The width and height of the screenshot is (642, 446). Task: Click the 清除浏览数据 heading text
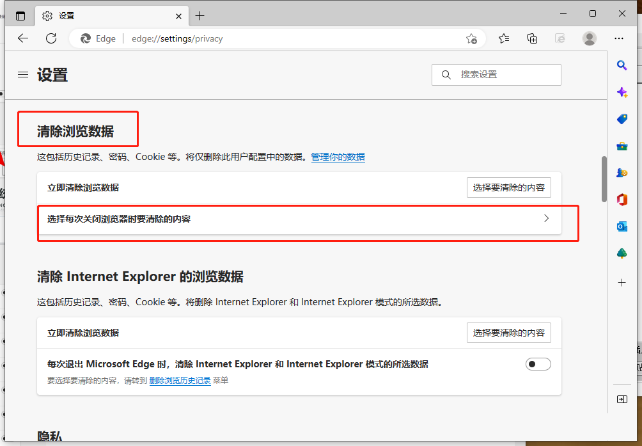point(75,131)
